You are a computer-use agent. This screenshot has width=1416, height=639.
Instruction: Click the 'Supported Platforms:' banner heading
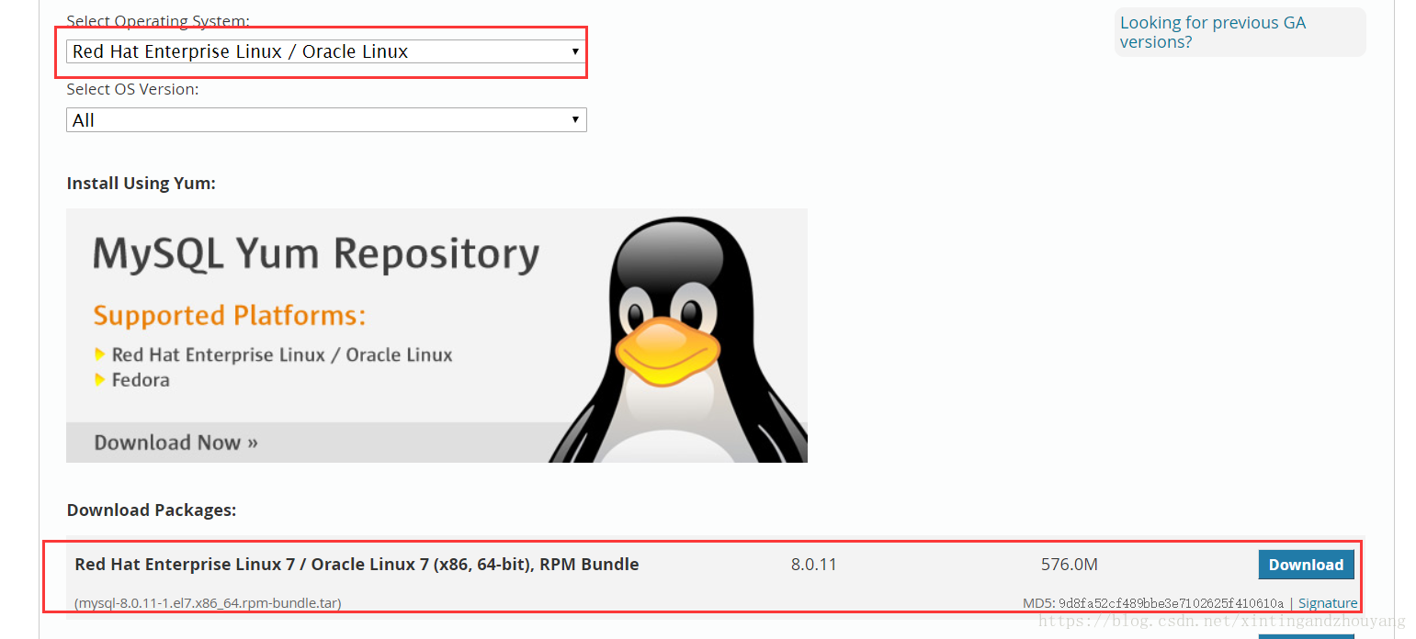pos(230,316)
